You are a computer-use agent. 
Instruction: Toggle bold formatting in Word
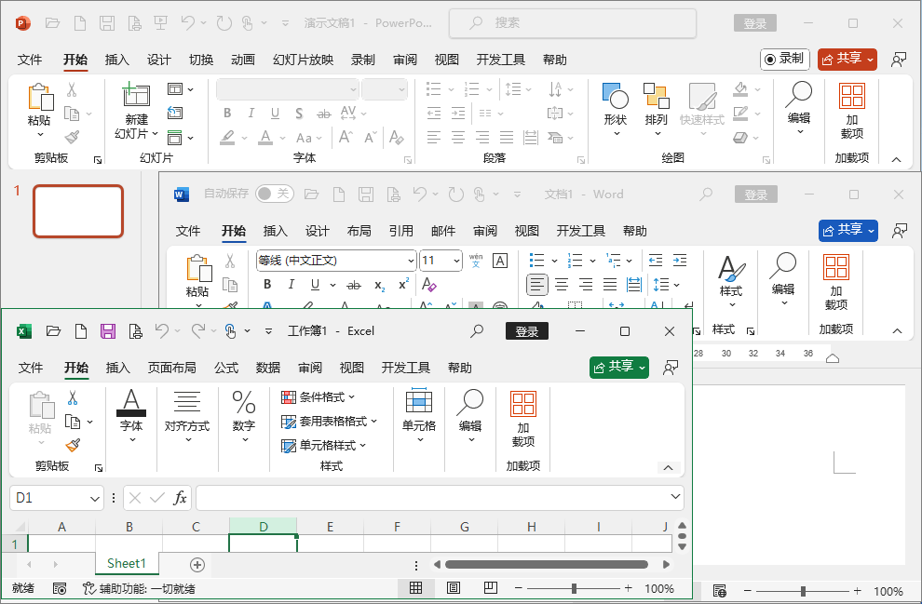[267, 283]
